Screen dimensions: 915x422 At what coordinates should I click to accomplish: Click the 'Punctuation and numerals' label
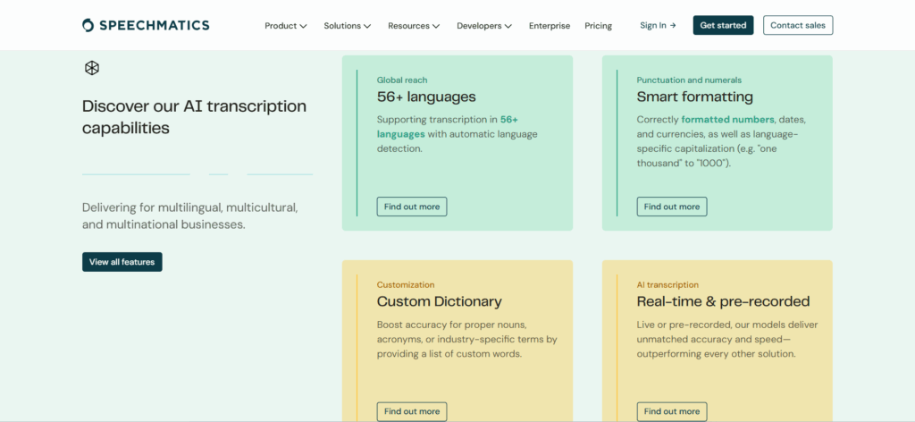coord(689,80)
